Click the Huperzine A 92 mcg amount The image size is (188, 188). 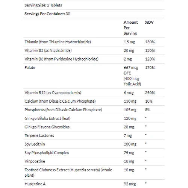point(130,184)
